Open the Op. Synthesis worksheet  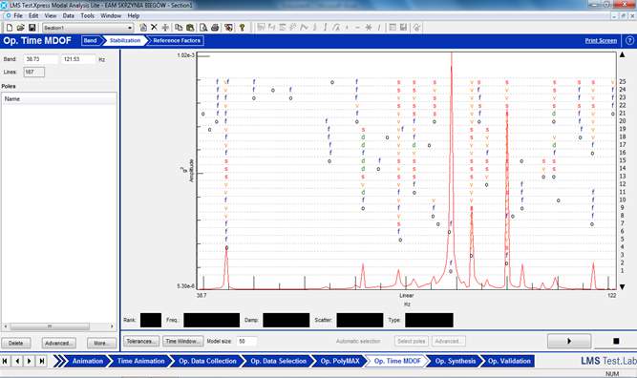coord(455,361)
